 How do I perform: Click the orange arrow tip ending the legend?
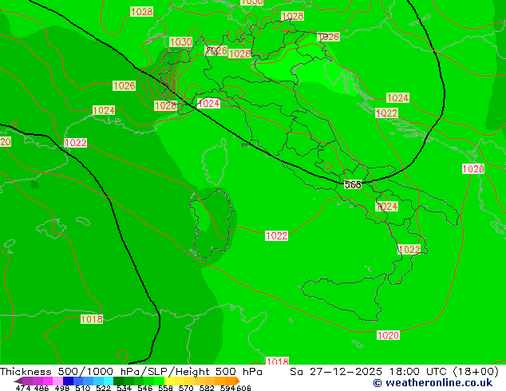238,381
